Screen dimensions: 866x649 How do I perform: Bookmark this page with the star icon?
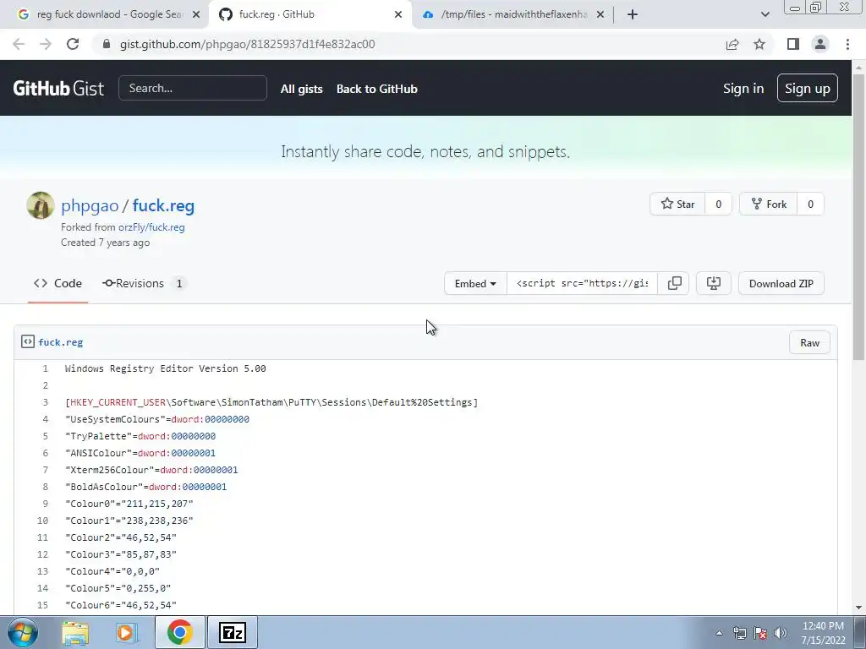tap(759, 44)
